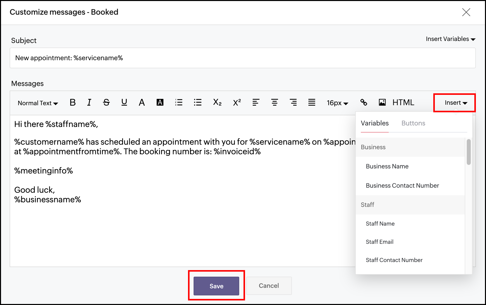Insert the Business Name variable
The image size is (486, 305).
410,166
